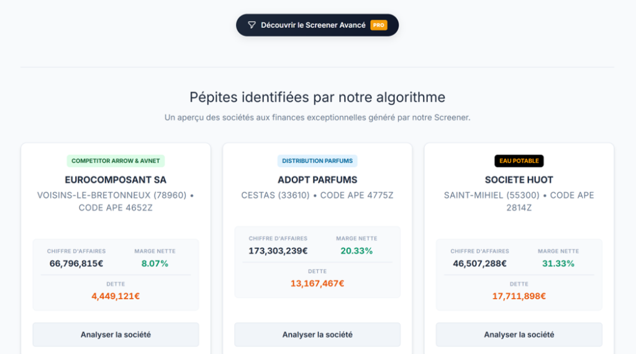Image resolution: width=636 pixels, height=354 pixels.
Task: Open the EUROCOMPOSANT SA company title
Action: (116, 180)
